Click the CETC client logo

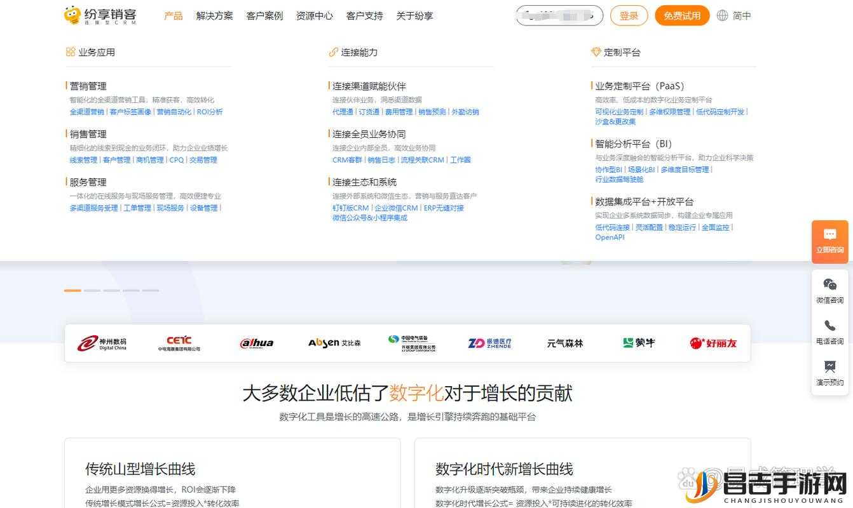(x=179, y=344)
